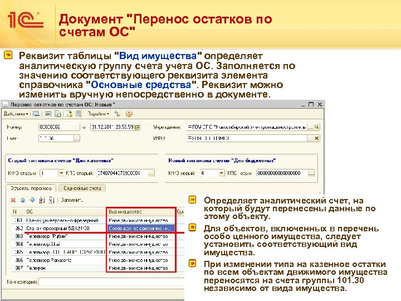Screen dimensions: 401x301
Task: Delete row with the red X icon
Action: click(13, 200)
